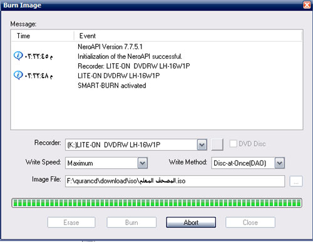Click the info icon beside time ending 45
Screen dimensions: 313x242
coord(18,56)
